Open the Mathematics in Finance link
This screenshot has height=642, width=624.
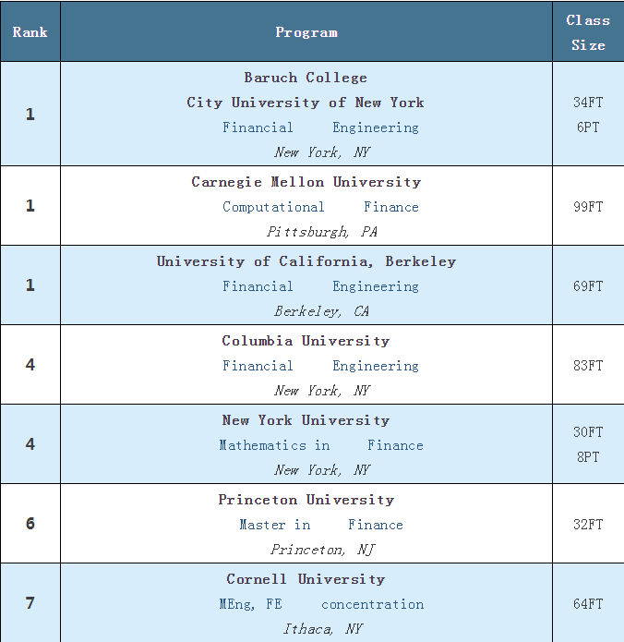[320, 445]
